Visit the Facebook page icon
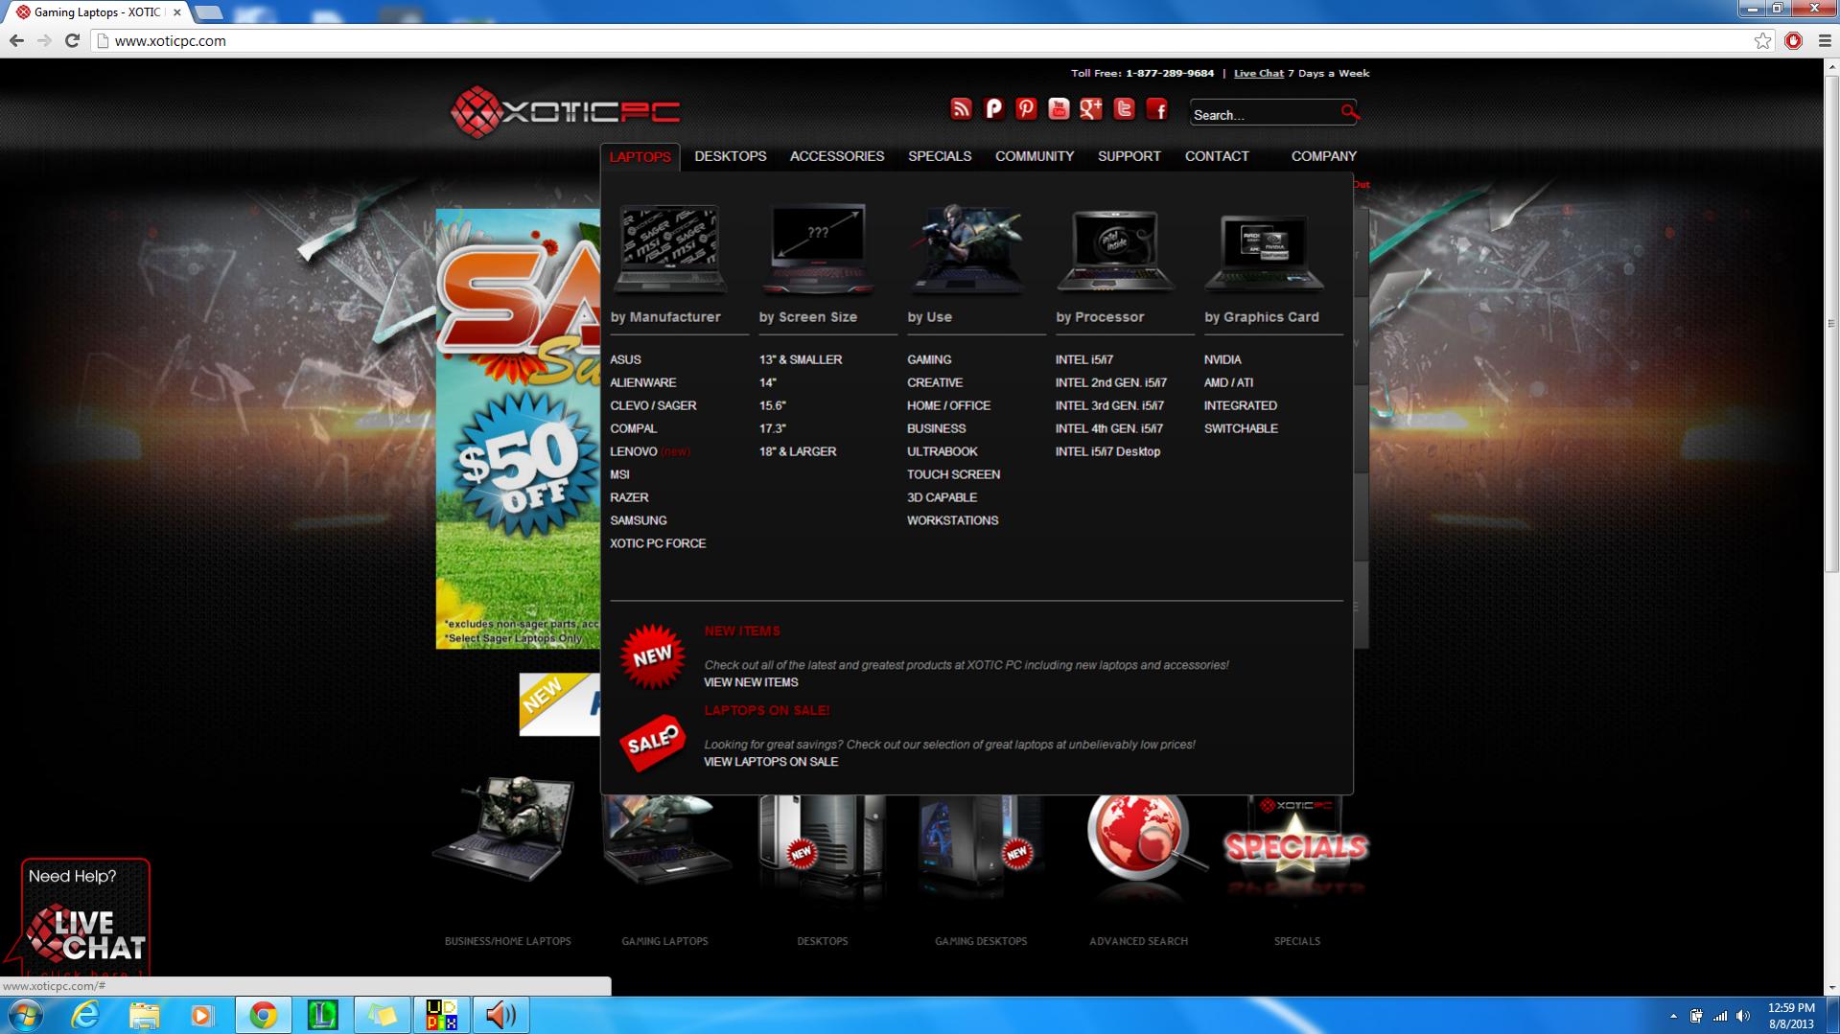The width and height of the screenshot is (1840, 1034). (x=1157, y=109)
